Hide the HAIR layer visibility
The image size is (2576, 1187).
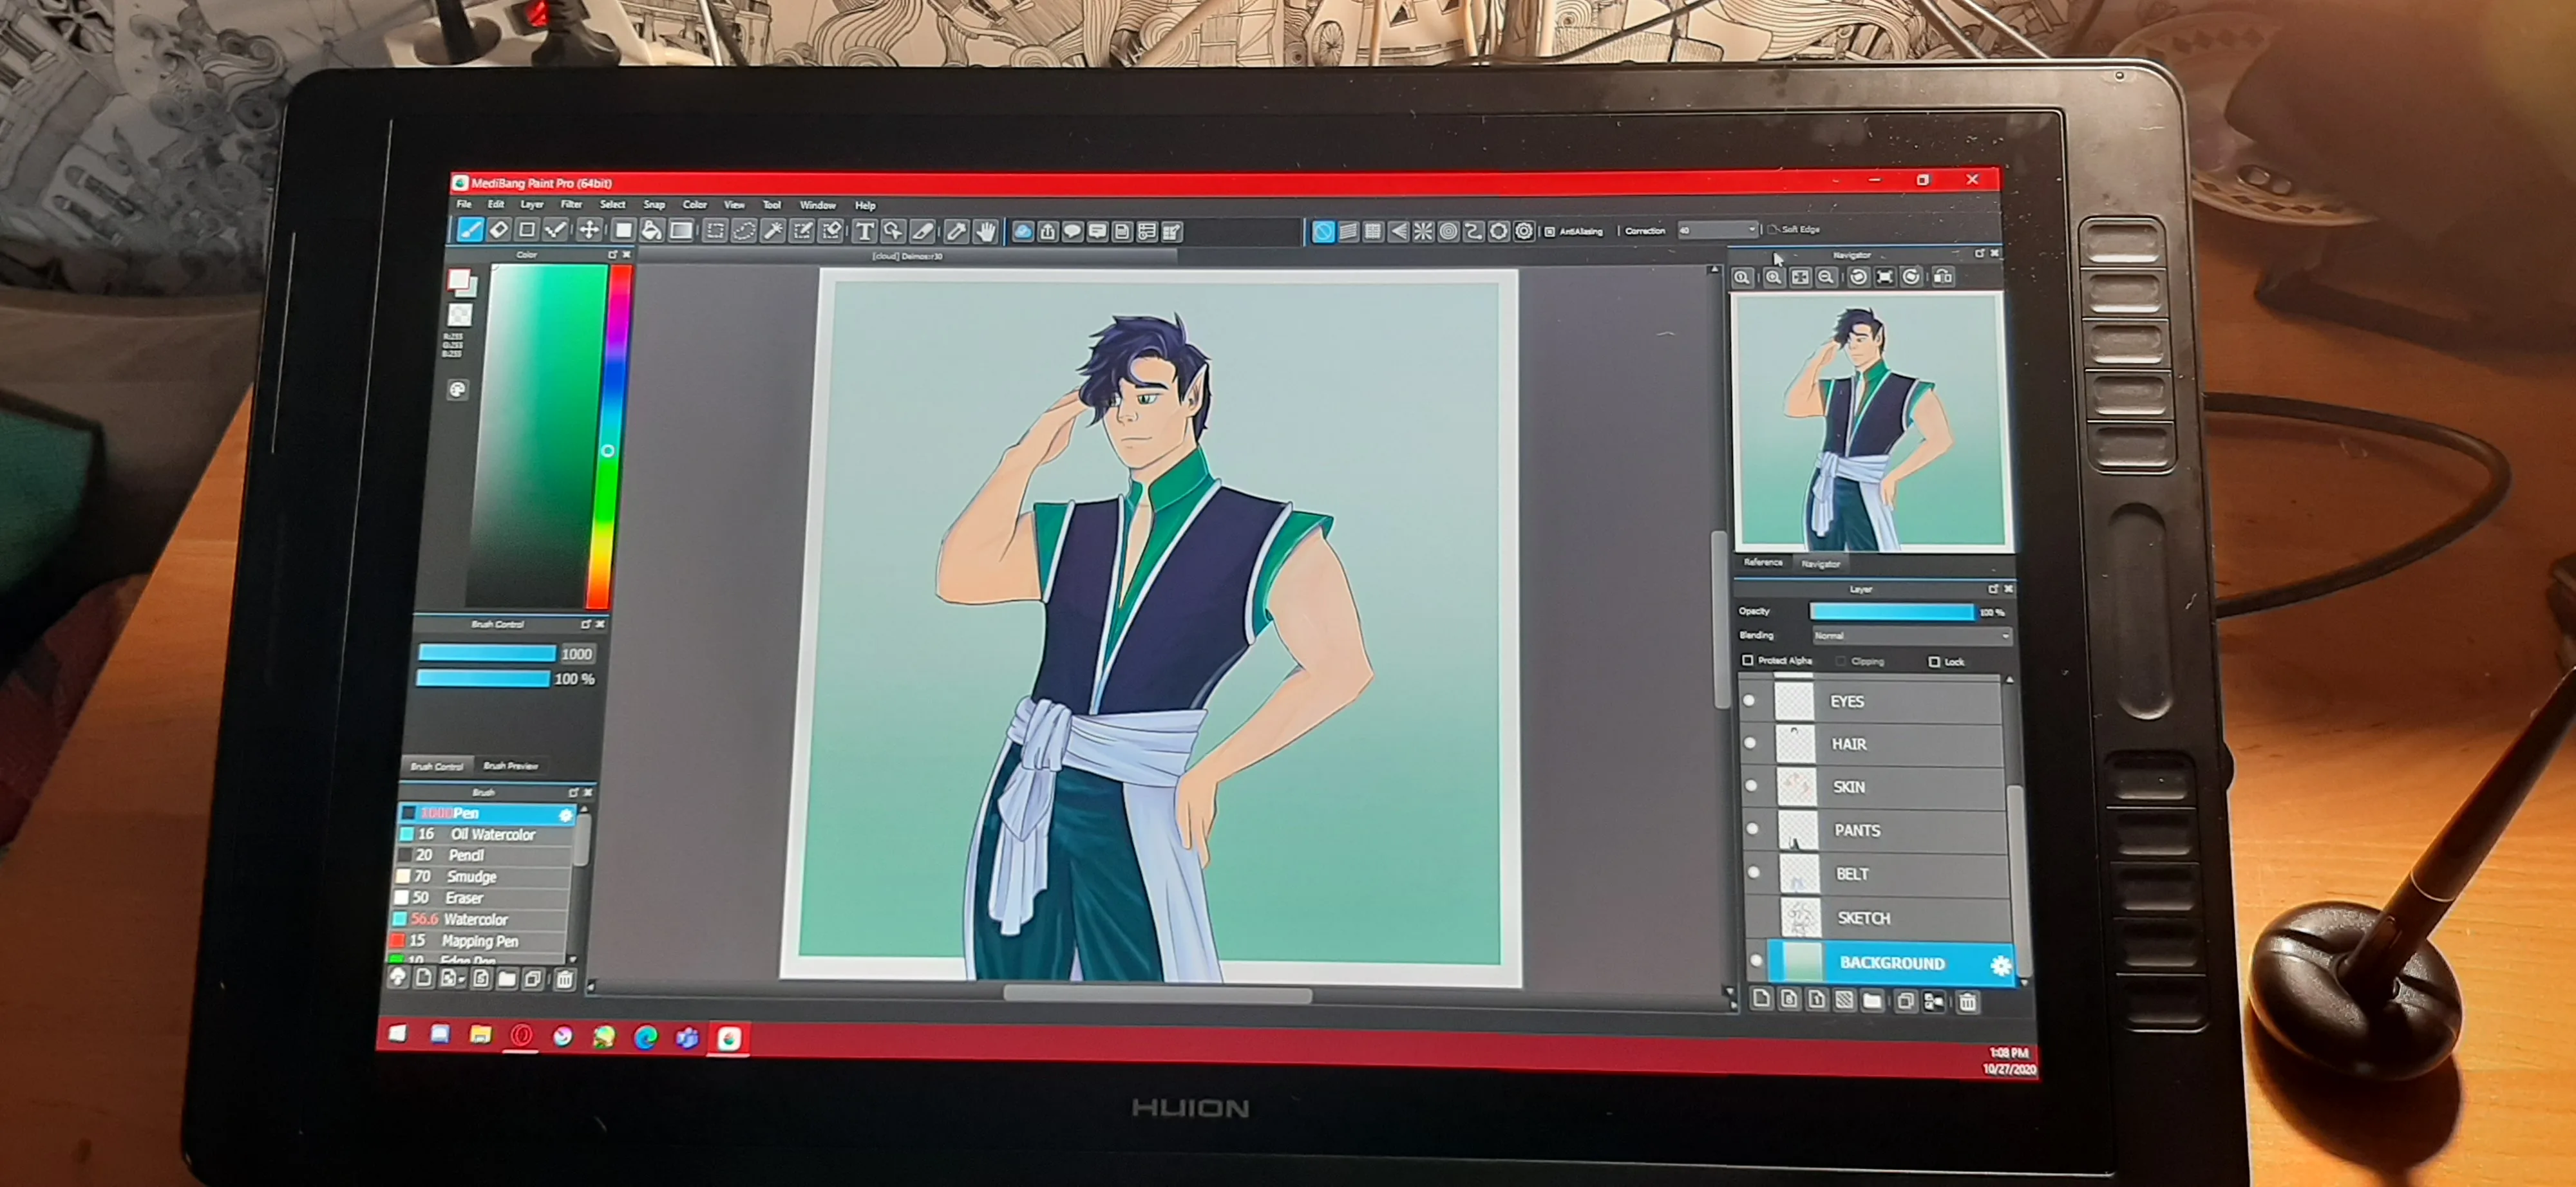1750,742
